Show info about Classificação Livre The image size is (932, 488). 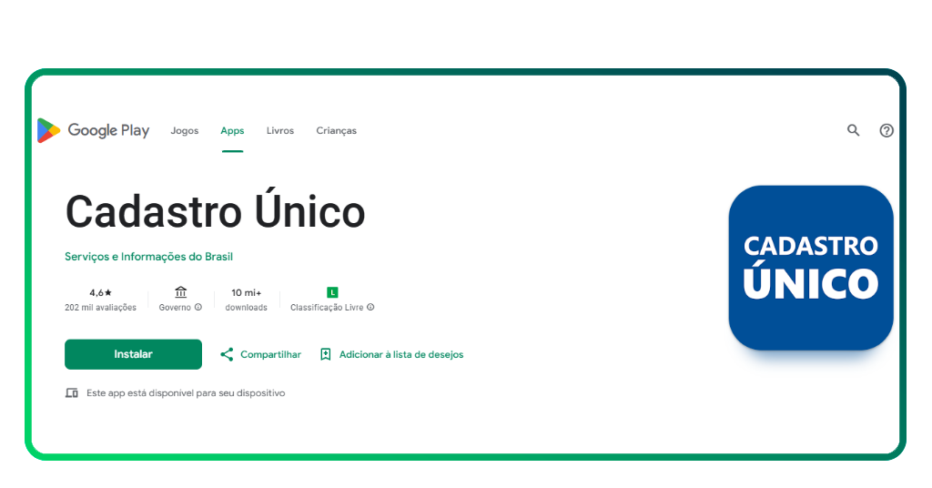370,308
